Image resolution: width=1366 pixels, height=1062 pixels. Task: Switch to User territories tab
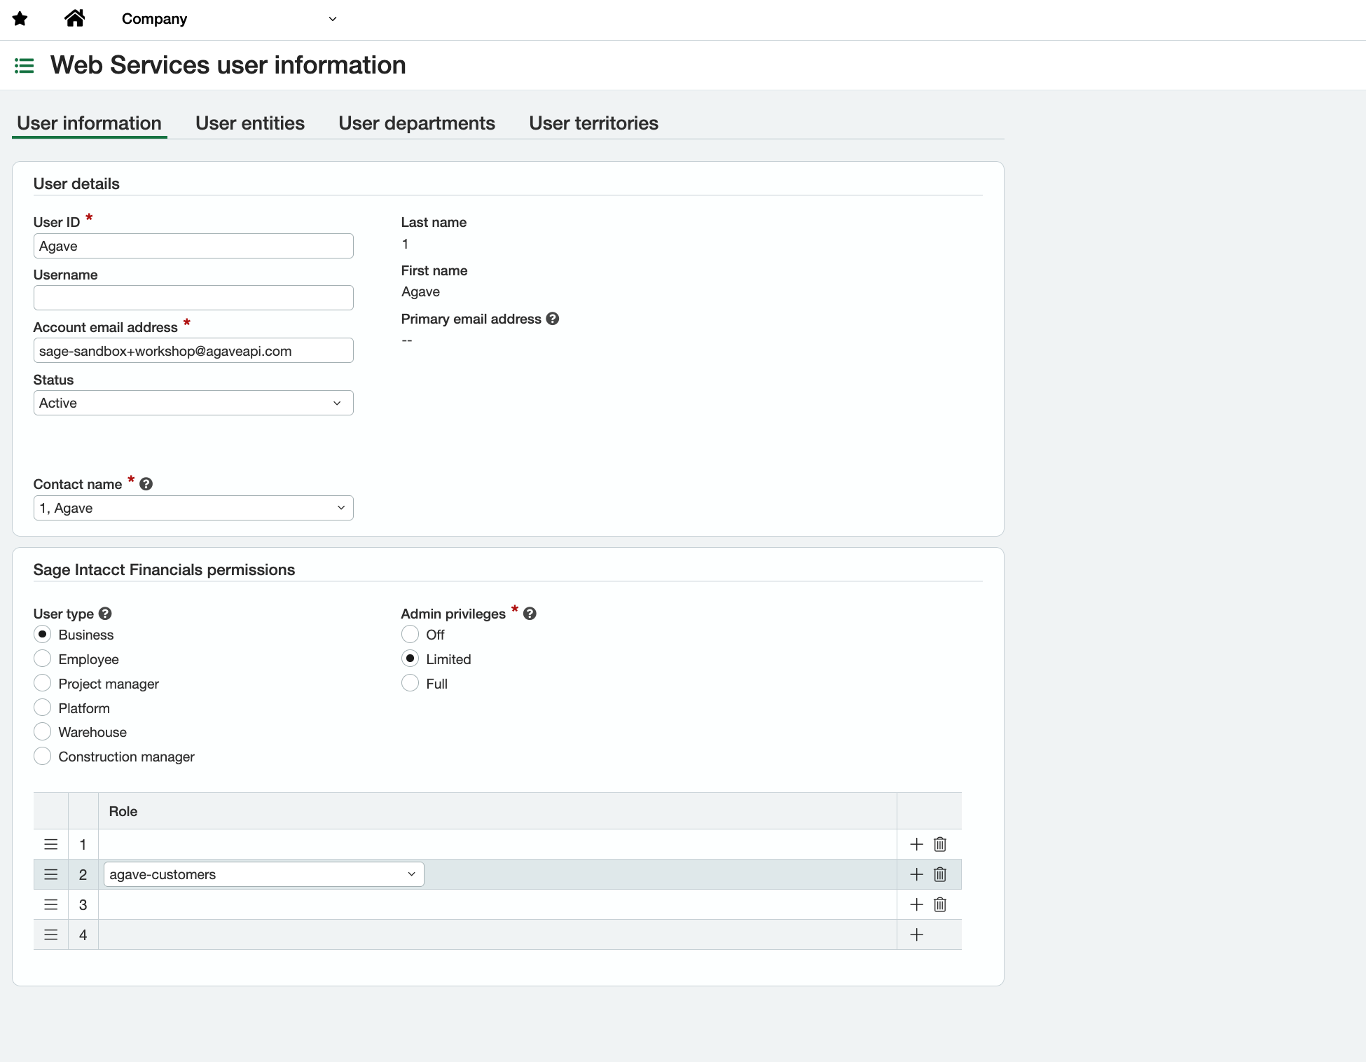click(x=594, y=123)
